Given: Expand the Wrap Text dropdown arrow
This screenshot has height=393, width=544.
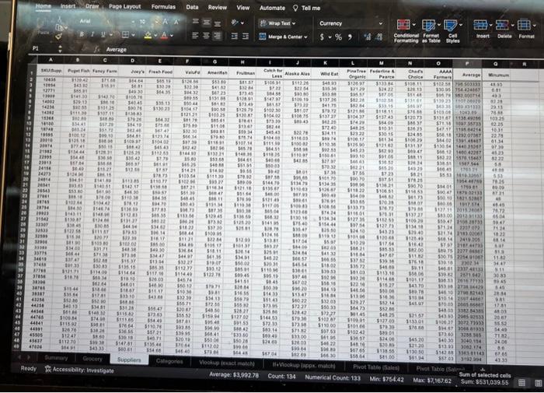Looking at the screenshot, I should click(294, 23).
